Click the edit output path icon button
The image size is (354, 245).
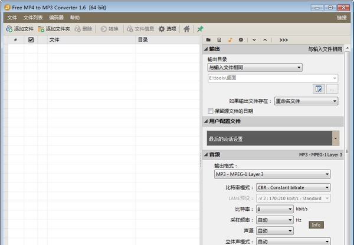point(319,89)
